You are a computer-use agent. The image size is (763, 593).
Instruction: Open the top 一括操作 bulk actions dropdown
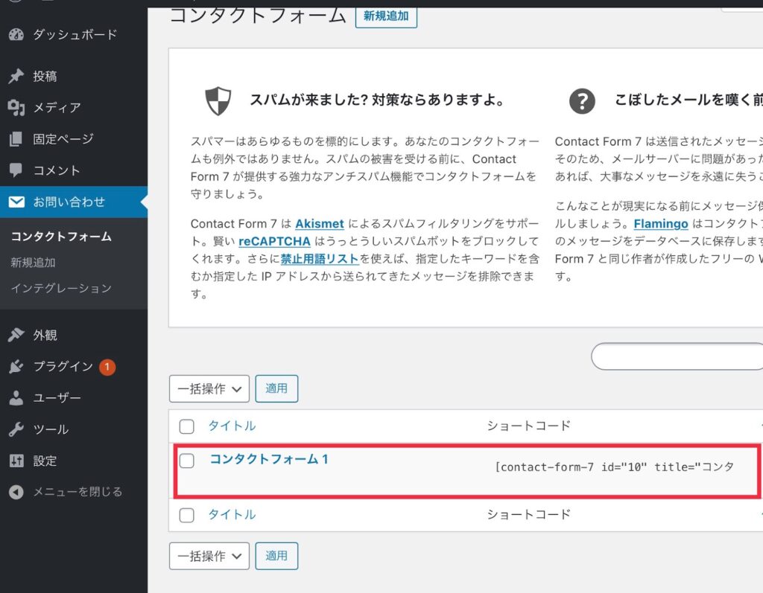tap(209, 388)
